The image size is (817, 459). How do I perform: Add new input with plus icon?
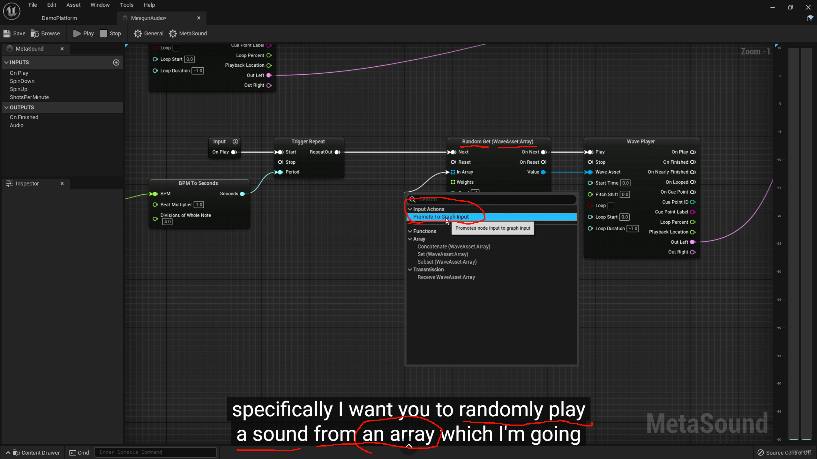116,63
